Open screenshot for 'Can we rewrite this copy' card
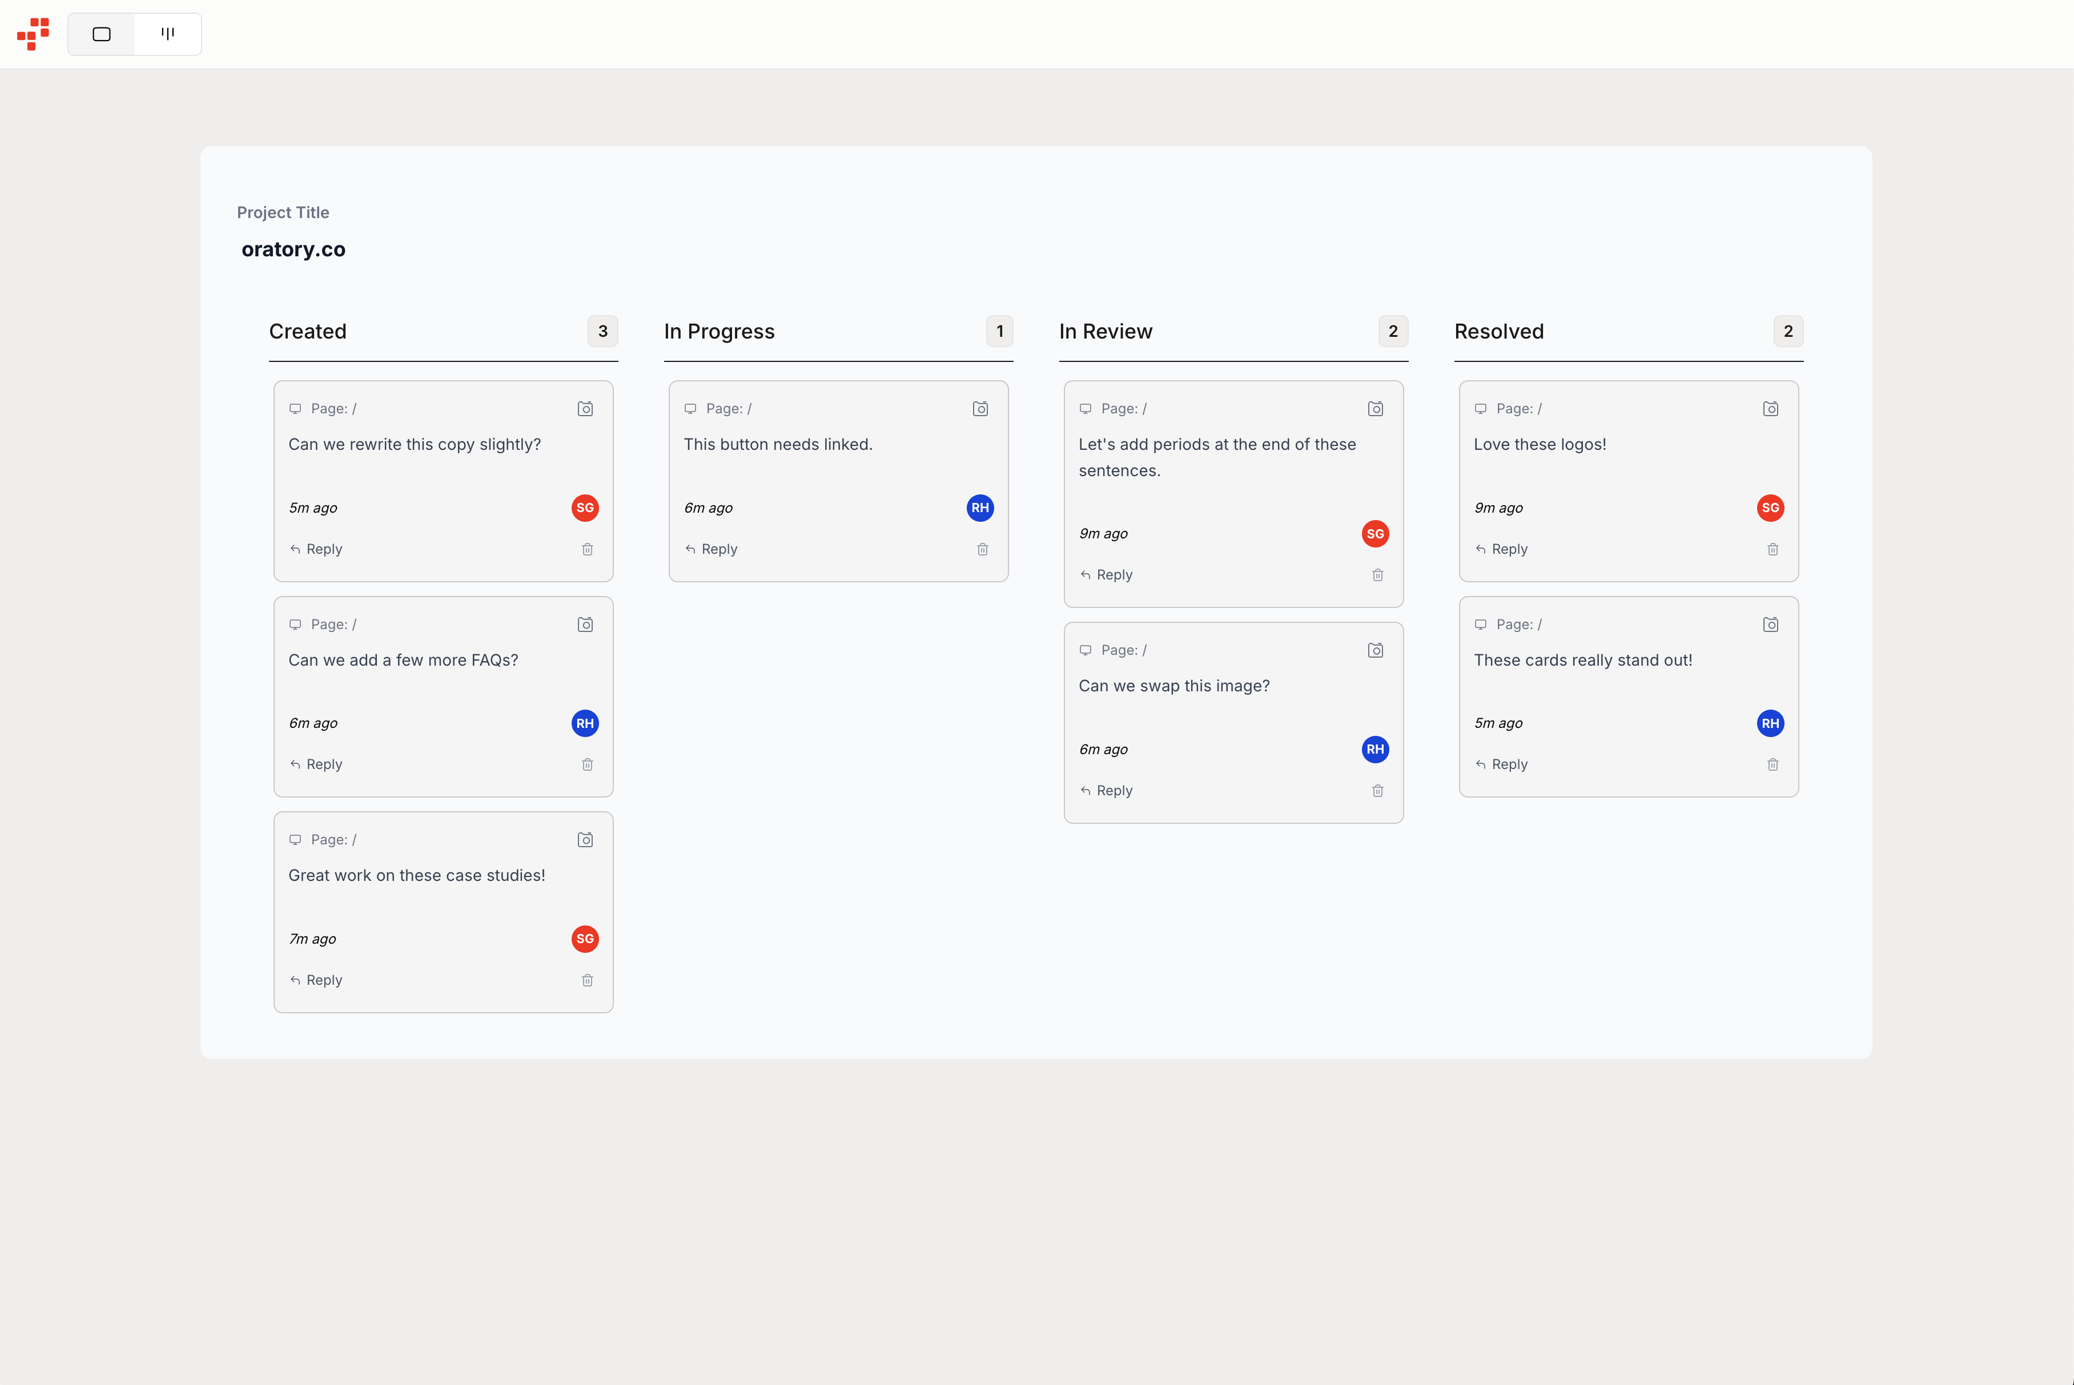 pyautogui.click(x=585, y=409)
